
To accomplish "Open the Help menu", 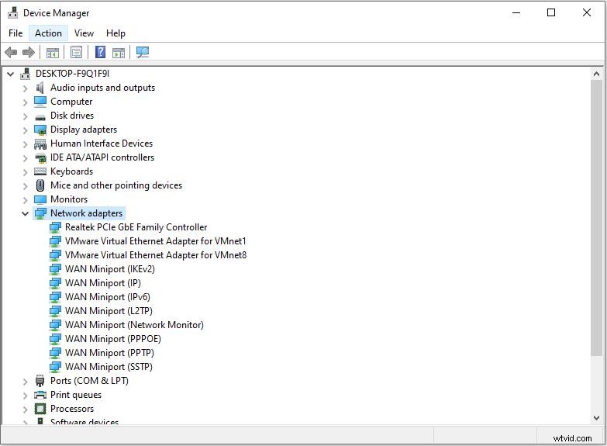I will click(116, 33).
